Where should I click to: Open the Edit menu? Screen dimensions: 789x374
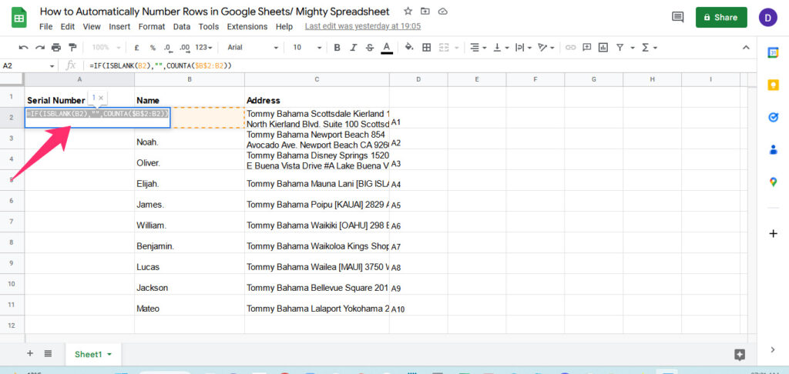(68, 27)
